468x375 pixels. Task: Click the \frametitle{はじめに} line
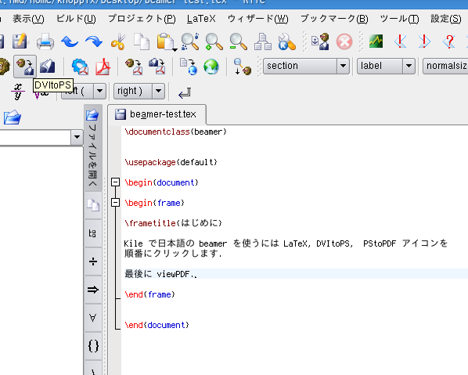click(174, 223)
